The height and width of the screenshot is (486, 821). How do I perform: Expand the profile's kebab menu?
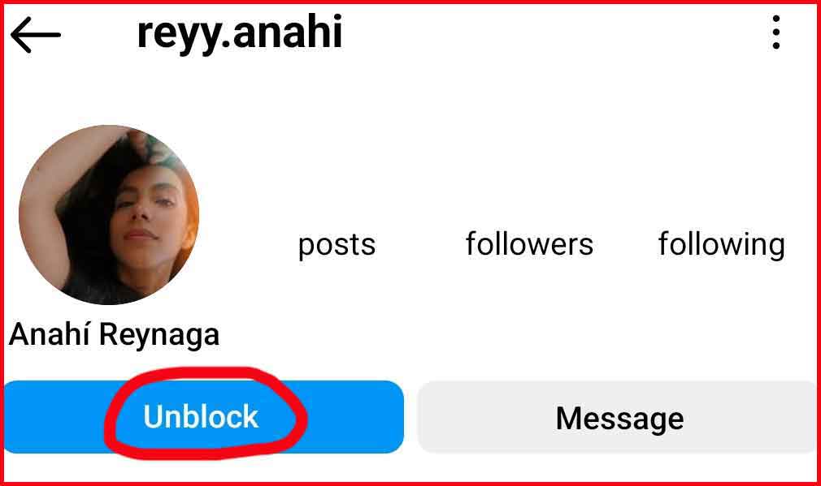coord(776,32)
